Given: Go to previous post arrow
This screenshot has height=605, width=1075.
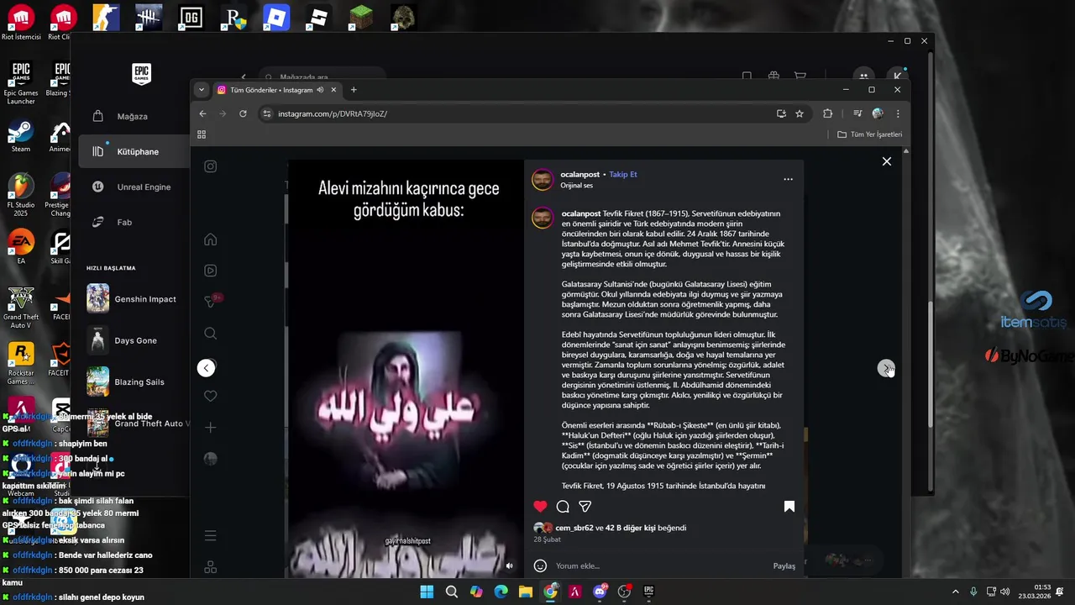Looking at the screenshot, I should coord(206,368).
